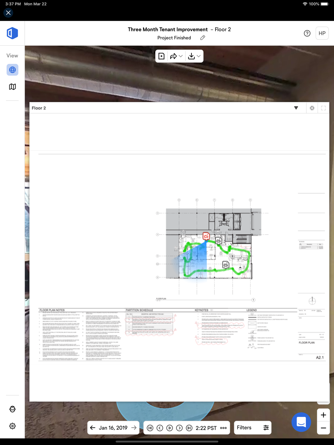This screenshot has width=334, height=445.
Task: Switch to the map view icon
Action: (12, 87)
